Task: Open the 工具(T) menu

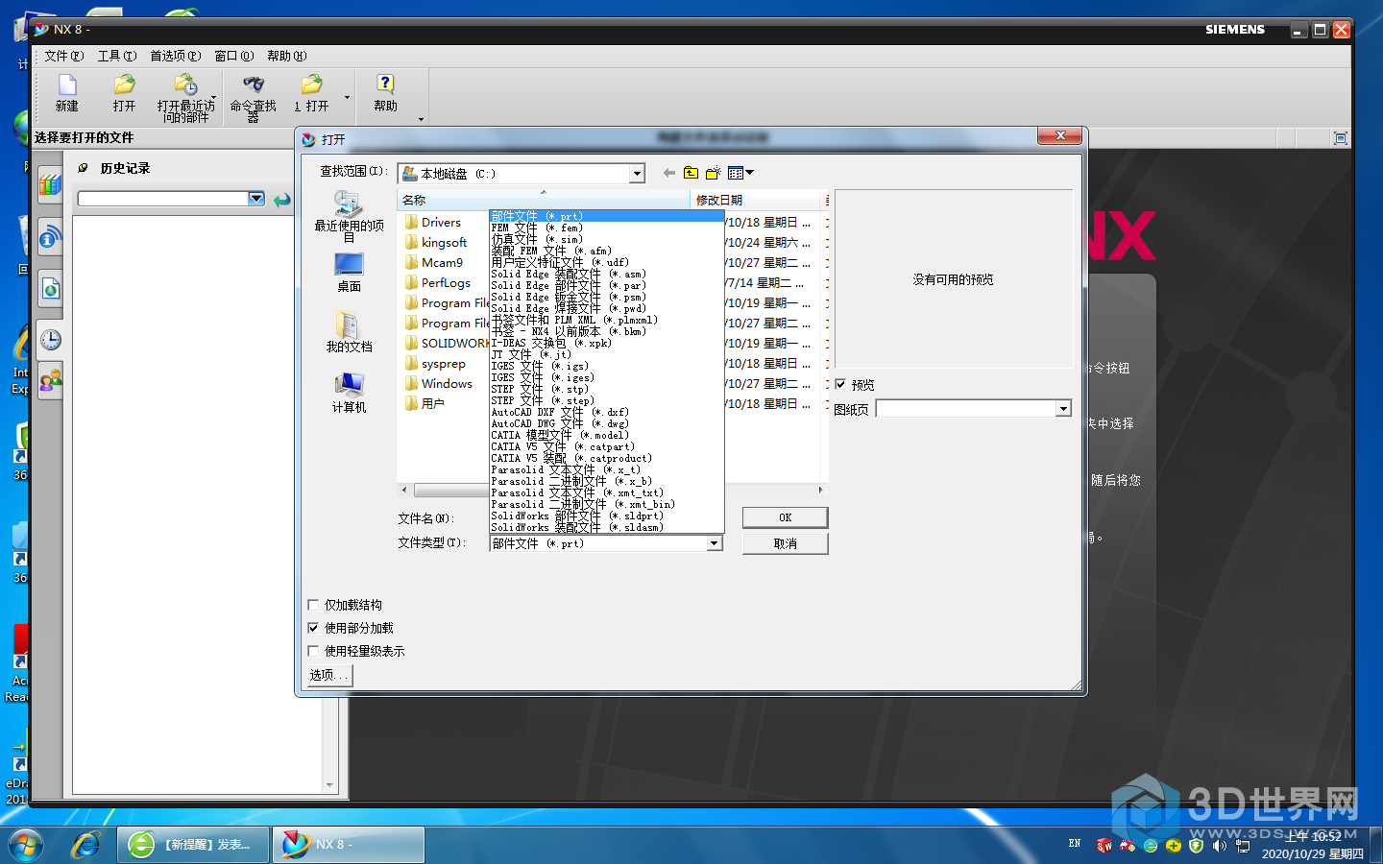Action: (117, 56)
